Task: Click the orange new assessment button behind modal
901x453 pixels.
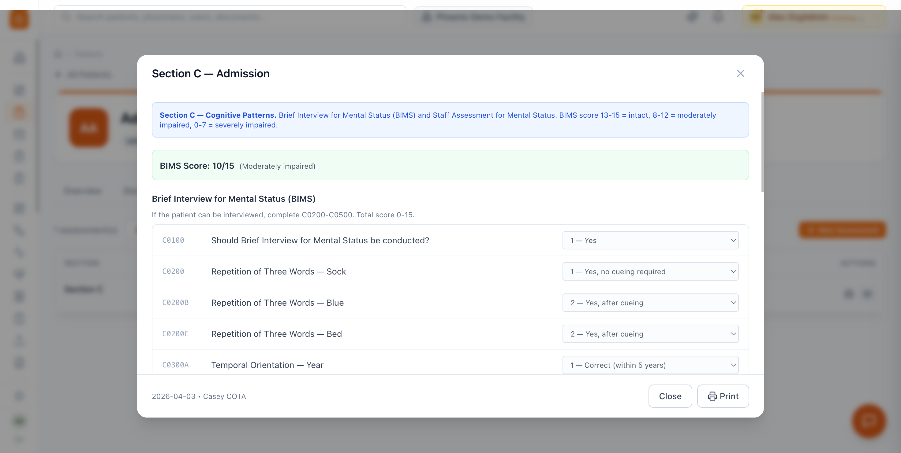Action: [x=842, y=230]
